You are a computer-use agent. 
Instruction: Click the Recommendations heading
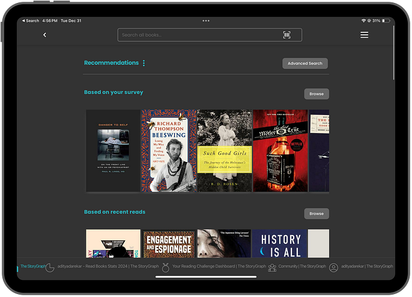click(x=111, y=63)
